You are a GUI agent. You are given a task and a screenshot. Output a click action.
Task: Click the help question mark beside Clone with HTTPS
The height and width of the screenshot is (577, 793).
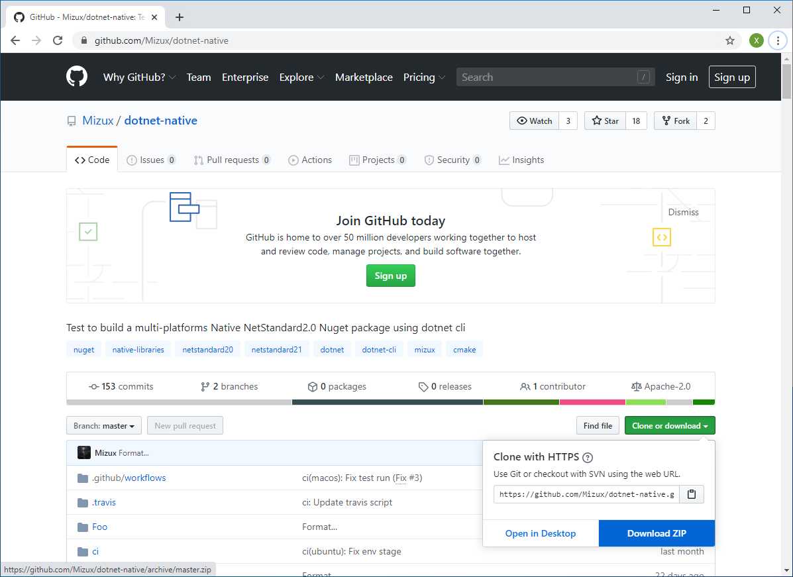(x=587, y=458)
